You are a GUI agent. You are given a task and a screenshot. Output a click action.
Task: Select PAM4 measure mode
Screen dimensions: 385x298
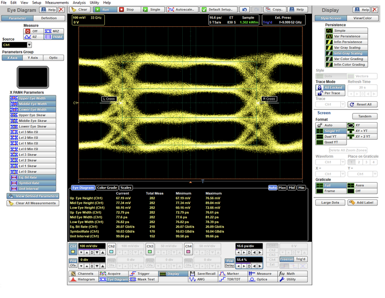53,37
